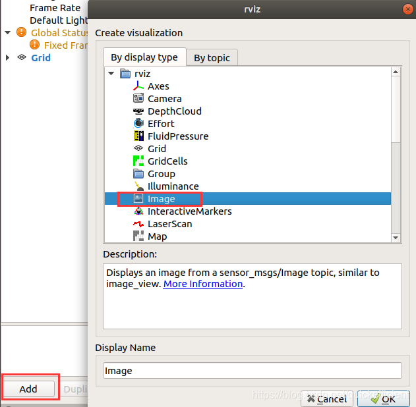Select the DepthCloud text label
Viewport: 416px width, 407px height.
(x=175, y=111)
